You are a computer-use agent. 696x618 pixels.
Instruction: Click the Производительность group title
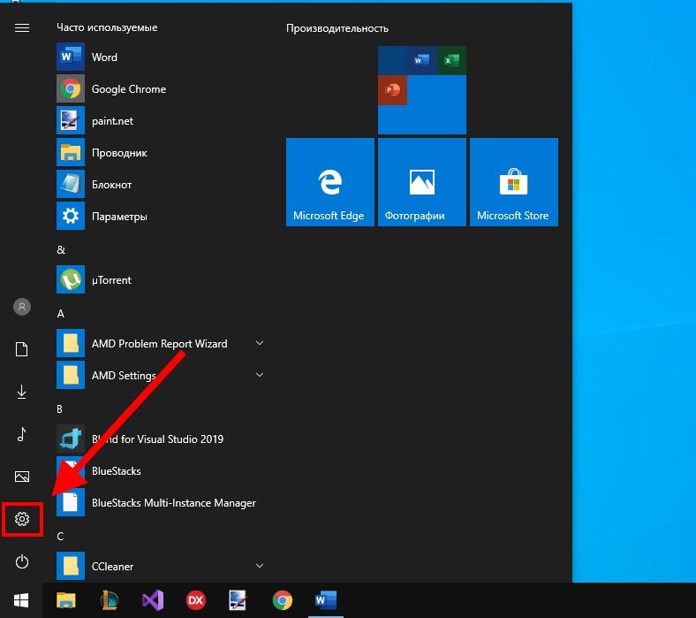[337, 28]
